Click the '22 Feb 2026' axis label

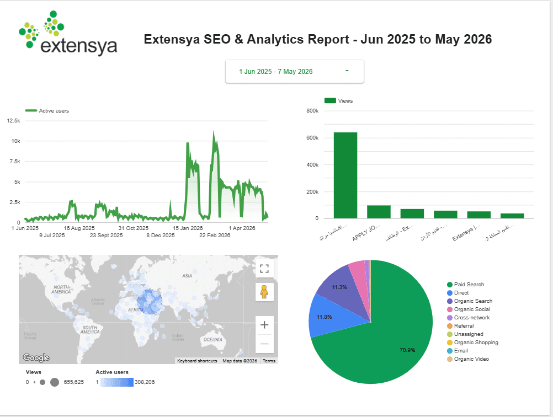point(215,235)
